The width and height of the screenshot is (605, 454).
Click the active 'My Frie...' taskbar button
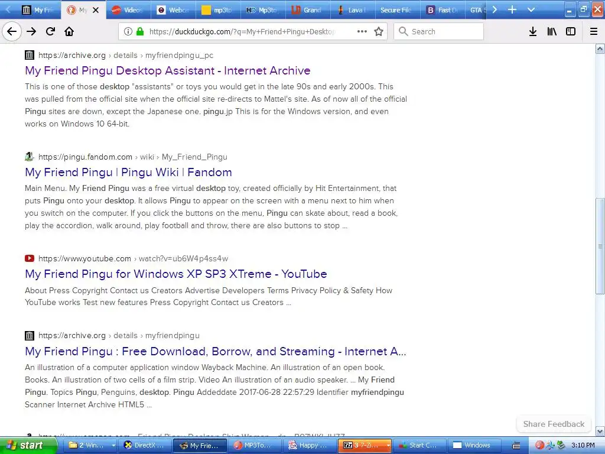pos(200,445)
